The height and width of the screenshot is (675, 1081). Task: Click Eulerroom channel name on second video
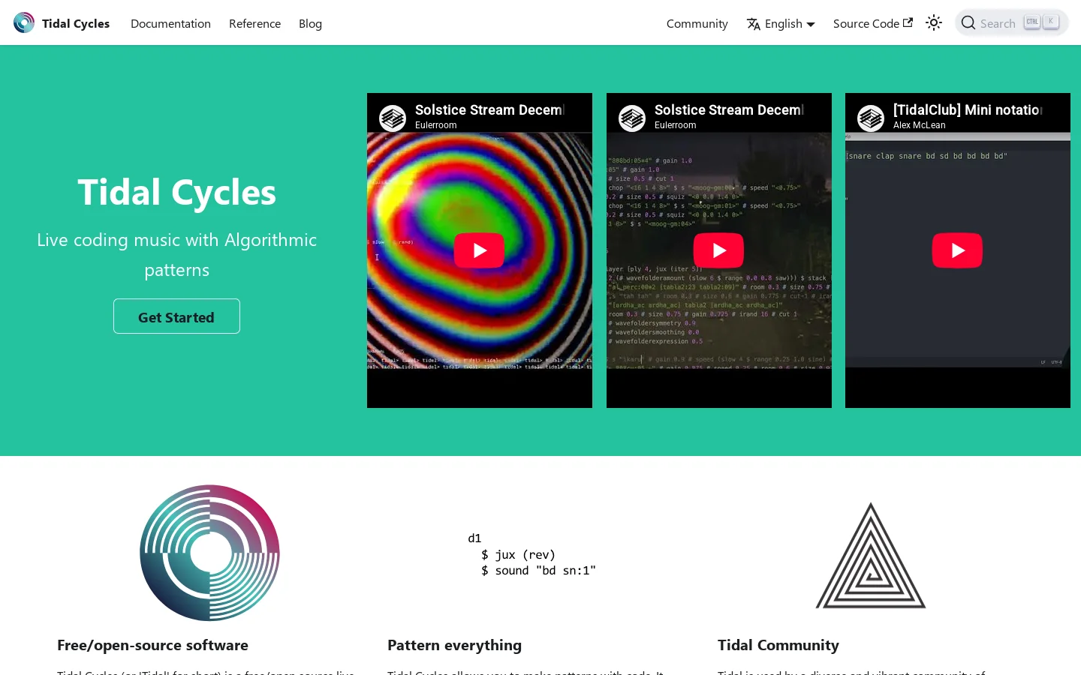[x=676, y=125]
